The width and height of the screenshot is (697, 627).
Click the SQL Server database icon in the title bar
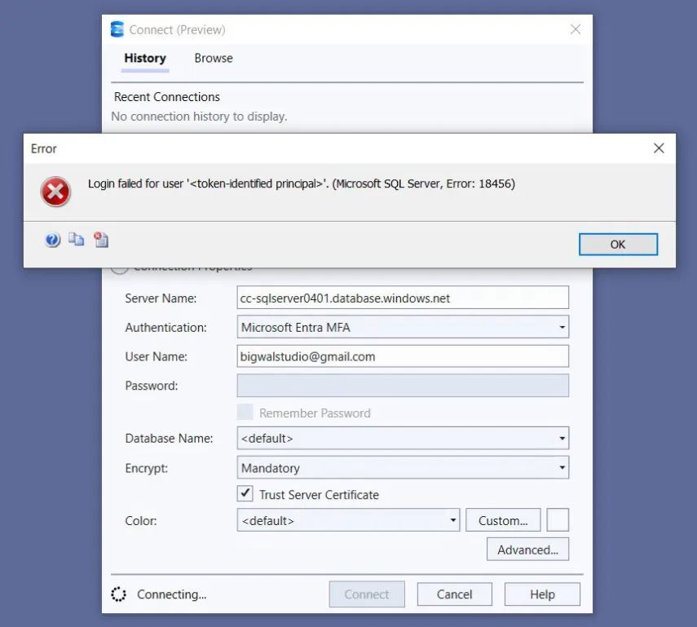coord(117,29)
